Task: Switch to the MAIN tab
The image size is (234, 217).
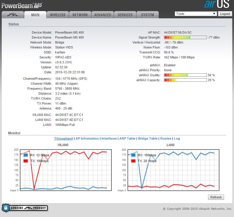Action: click(35, 15)
